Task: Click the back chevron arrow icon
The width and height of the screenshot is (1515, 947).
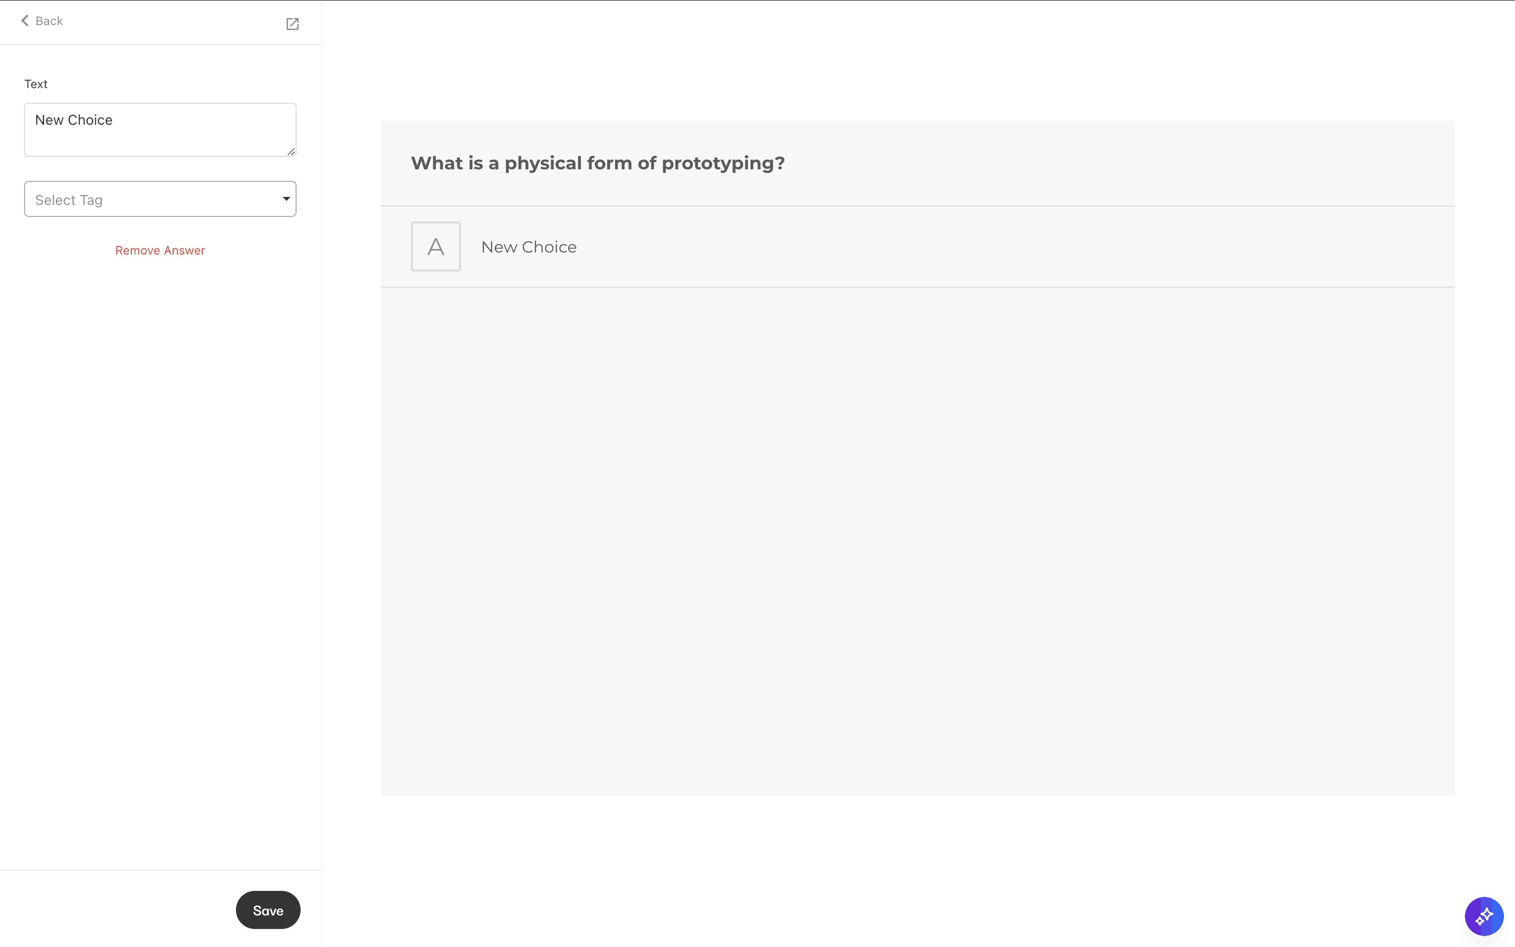Action: click(x=25, y=21)
